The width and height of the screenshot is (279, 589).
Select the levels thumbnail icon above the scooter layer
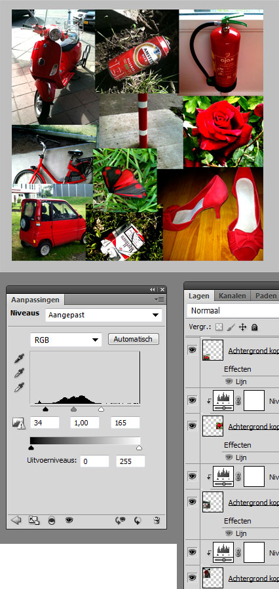[x=223, y=552]
